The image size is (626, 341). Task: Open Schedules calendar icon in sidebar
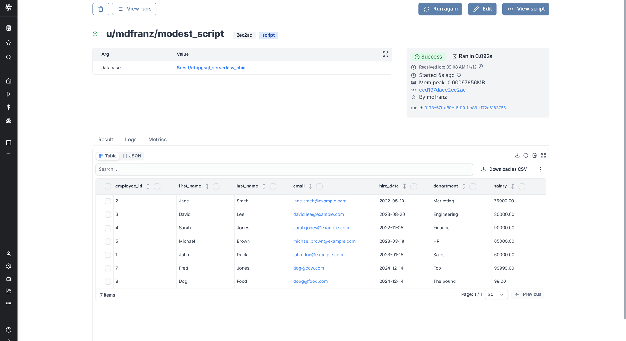(x=8, y=143)
